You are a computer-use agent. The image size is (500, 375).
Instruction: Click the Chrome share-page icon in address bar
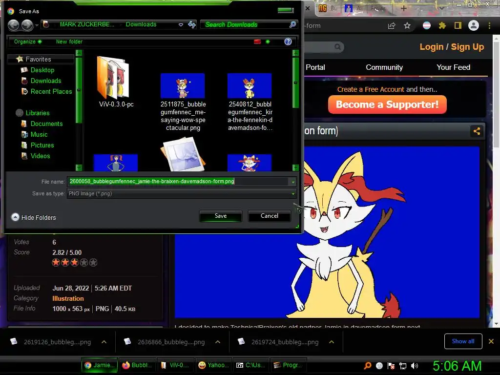(x=392, y=25)
